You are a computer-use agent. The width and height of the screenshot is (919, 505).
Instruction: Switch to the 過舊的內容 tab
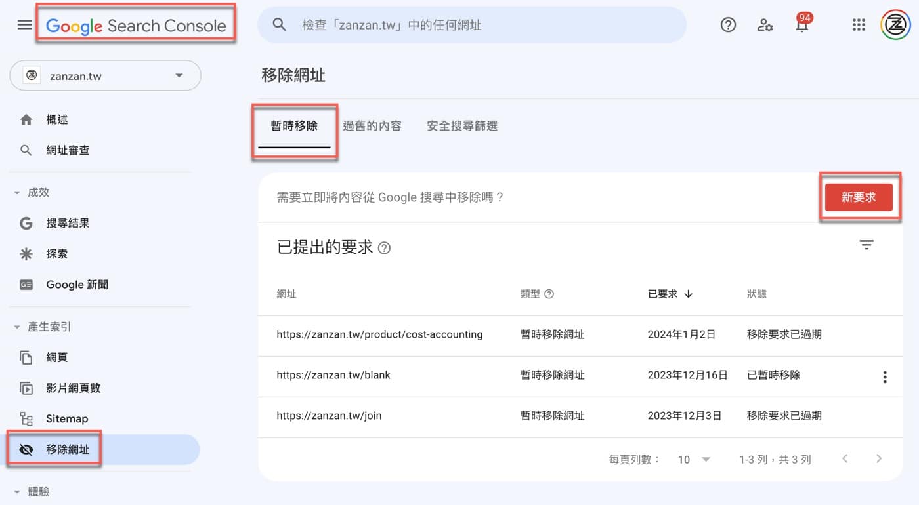tap(372, 126)
